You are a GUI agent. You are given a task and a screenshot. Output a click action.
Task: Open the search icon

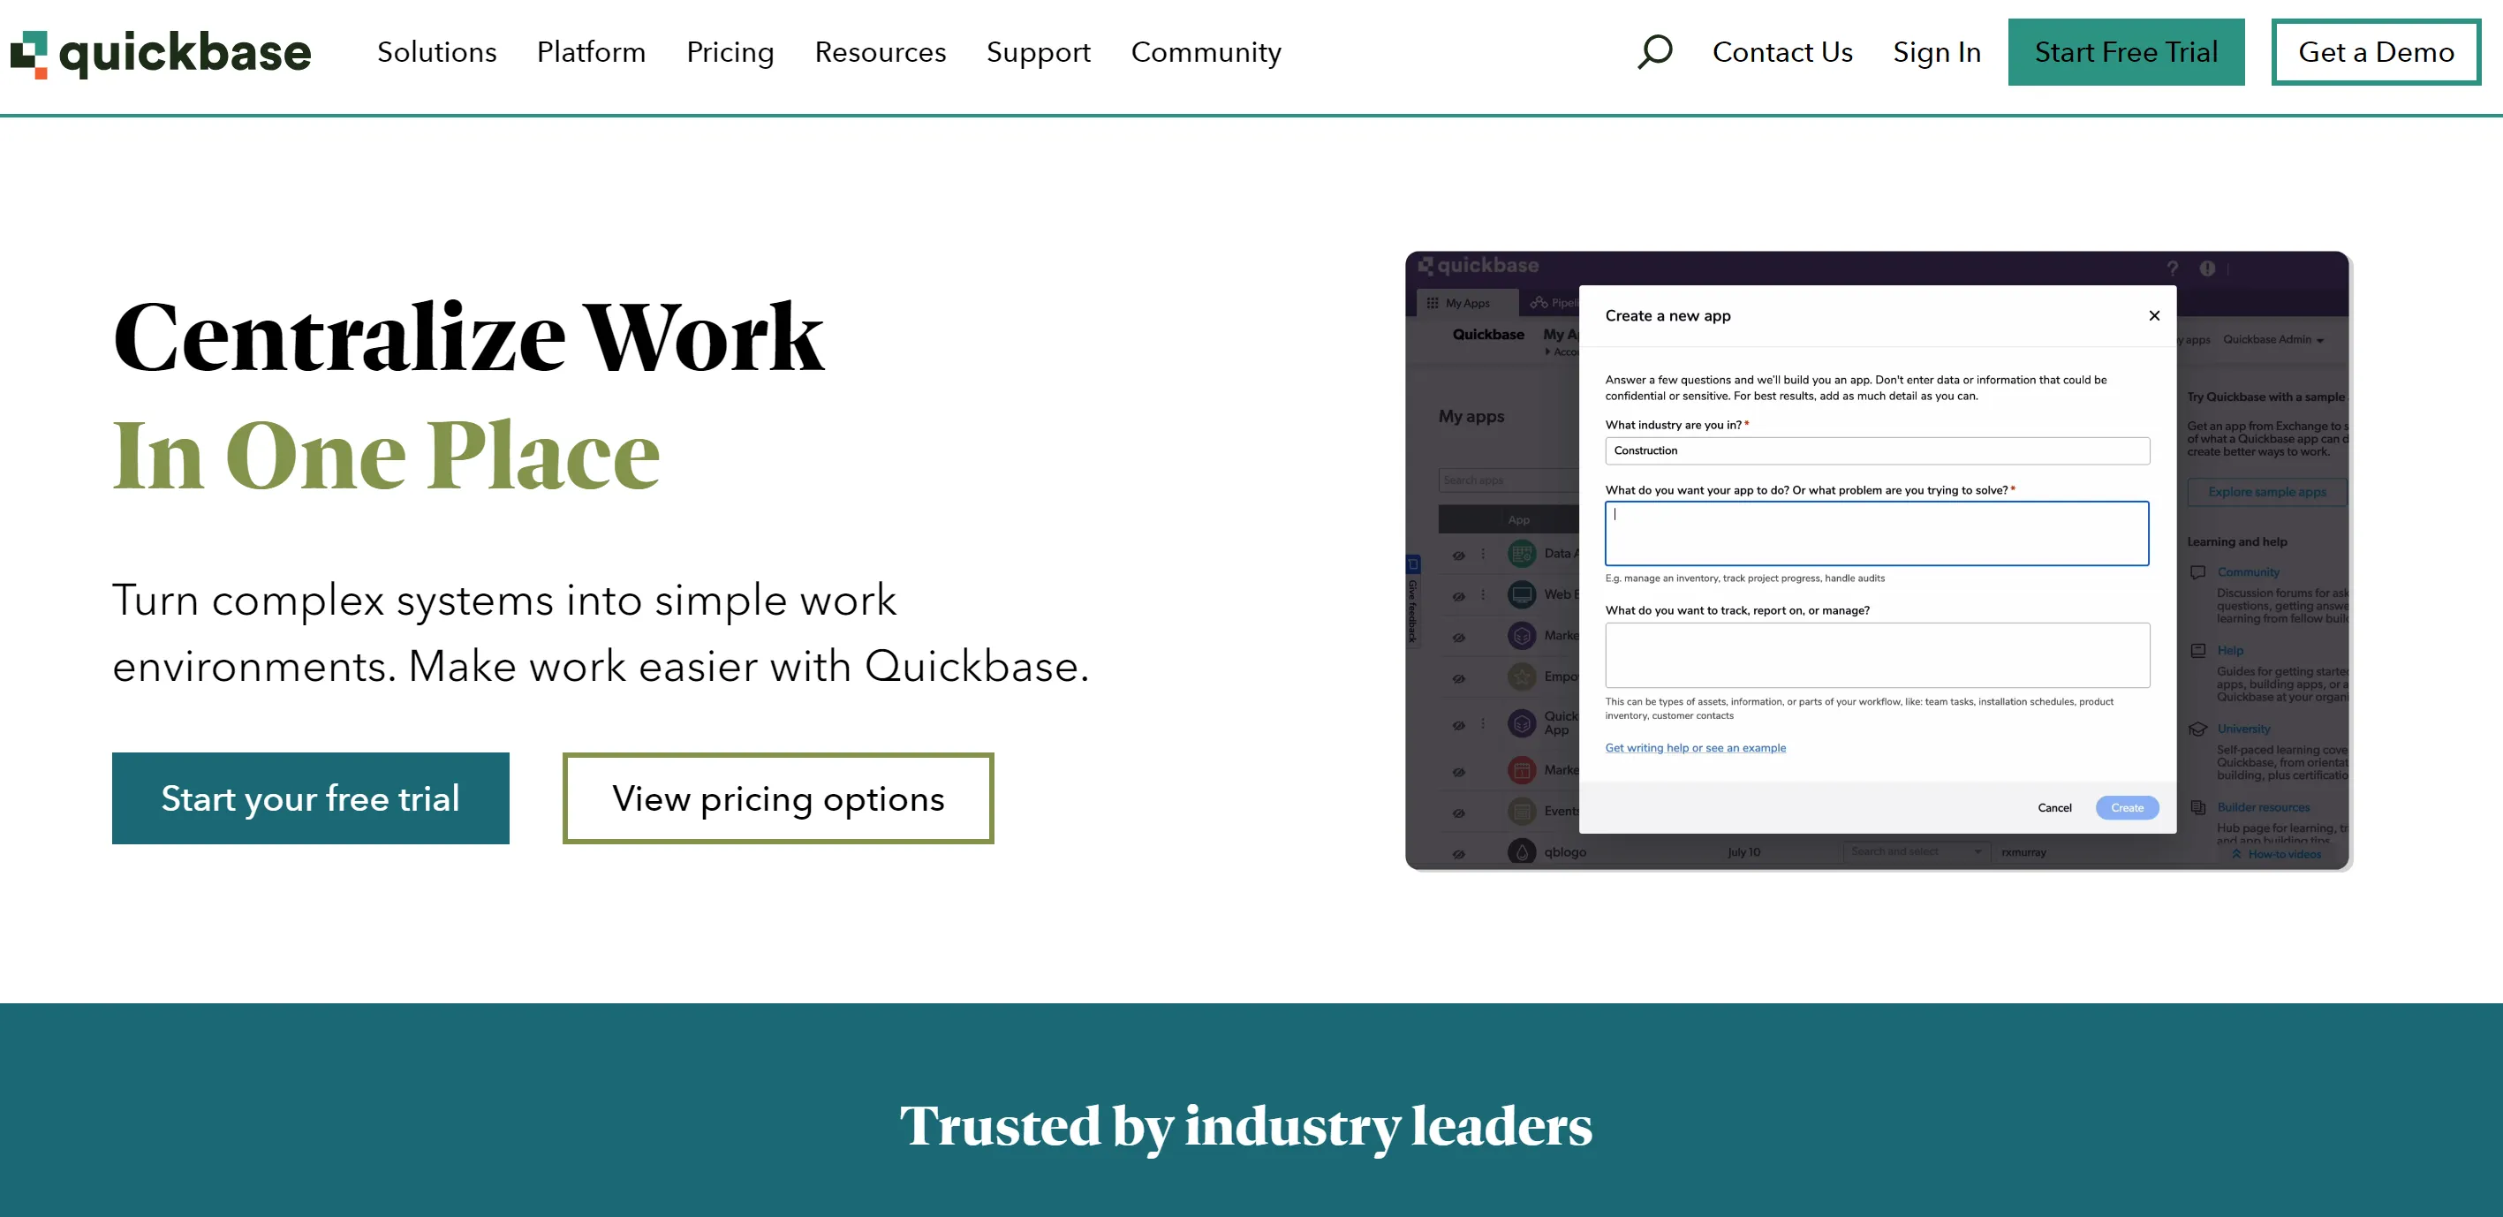coord(1652,53)
